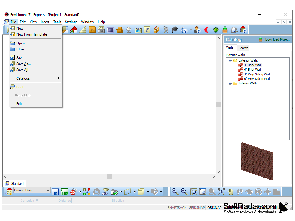Open the building locations icon
Image resolution: width=295 pixels, height=221 pixels.
[9, 192]
